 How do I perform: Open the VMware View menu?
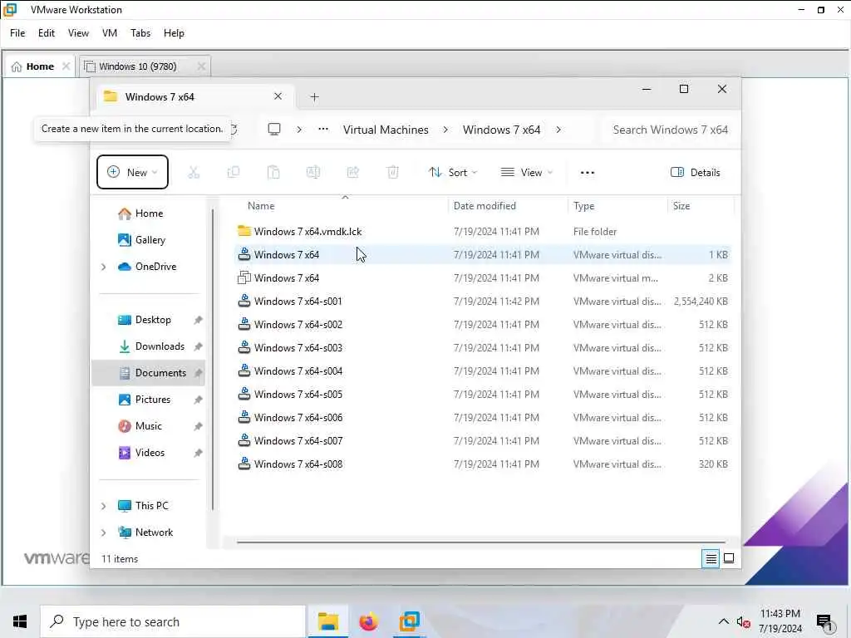(78, 33)
